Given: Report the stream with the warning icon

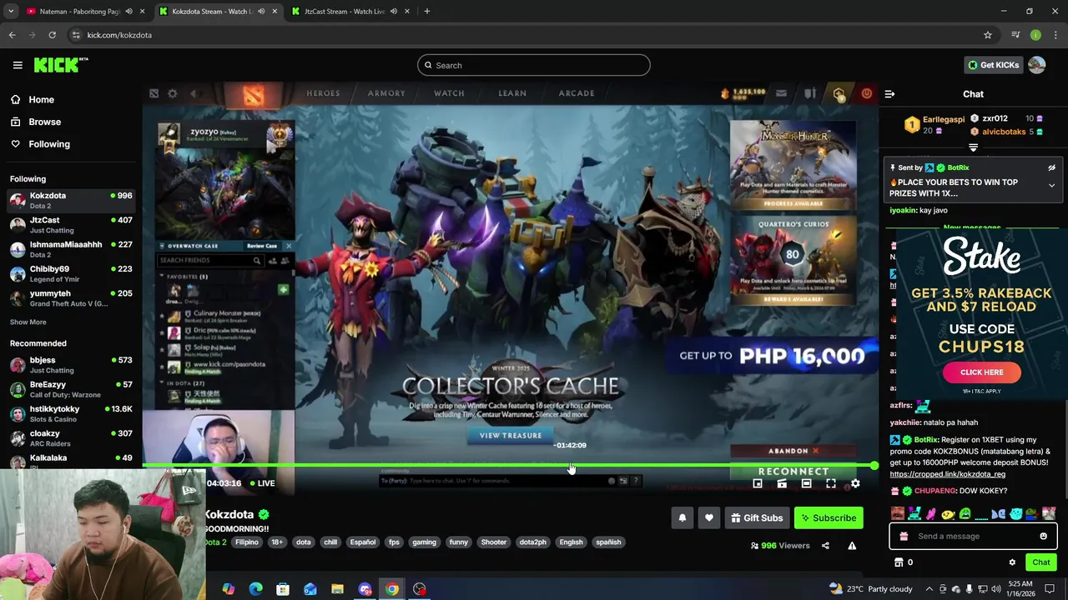Looking at the screenshot, I should point(852,546).
